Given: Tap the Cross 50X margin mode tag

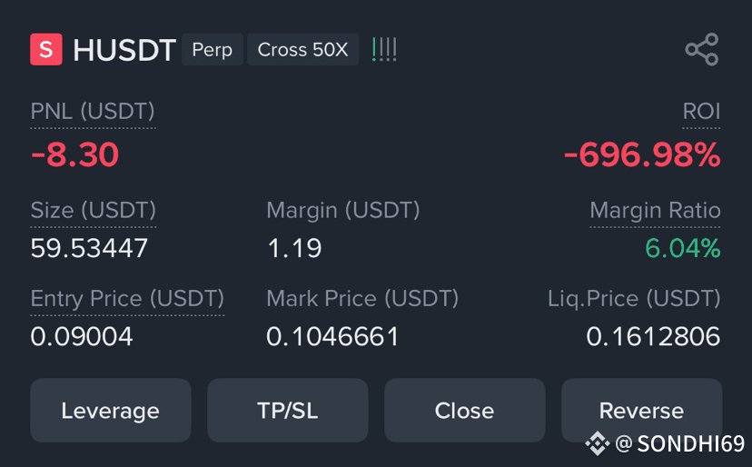Looking at the screenshot, I should (302, 49).
